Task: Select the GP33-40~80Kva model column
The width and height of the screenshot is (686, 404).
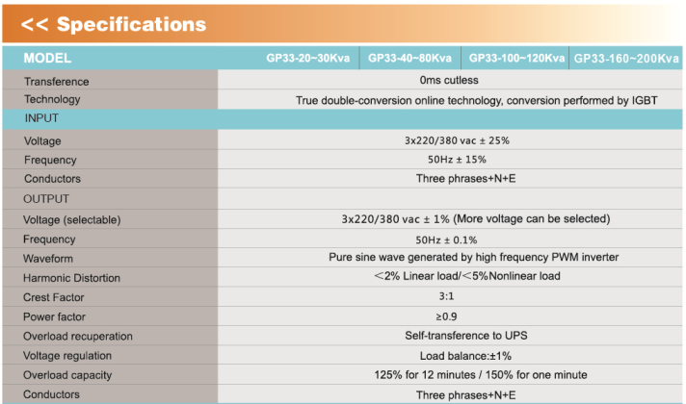Action: point(409,58)
